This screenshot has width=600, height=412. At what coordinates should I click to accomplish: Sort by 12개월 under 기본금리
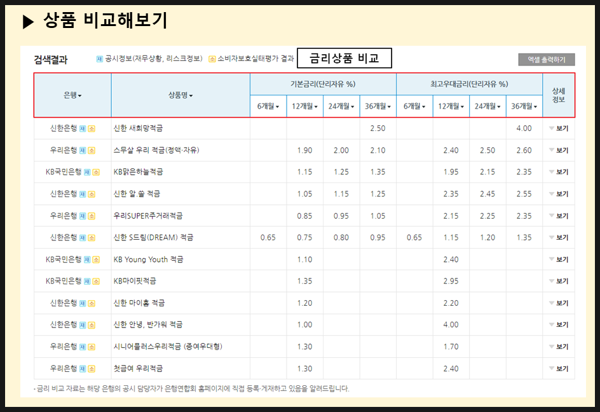pos(306,106)
